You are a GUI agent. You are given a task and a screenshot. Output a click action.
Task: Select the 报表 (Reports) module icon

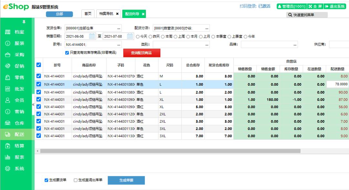pos(15,157)
